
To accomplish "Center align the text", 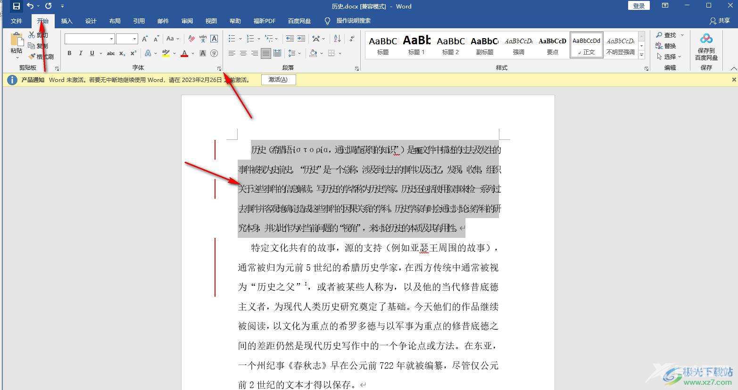I will tap(243, 53).
